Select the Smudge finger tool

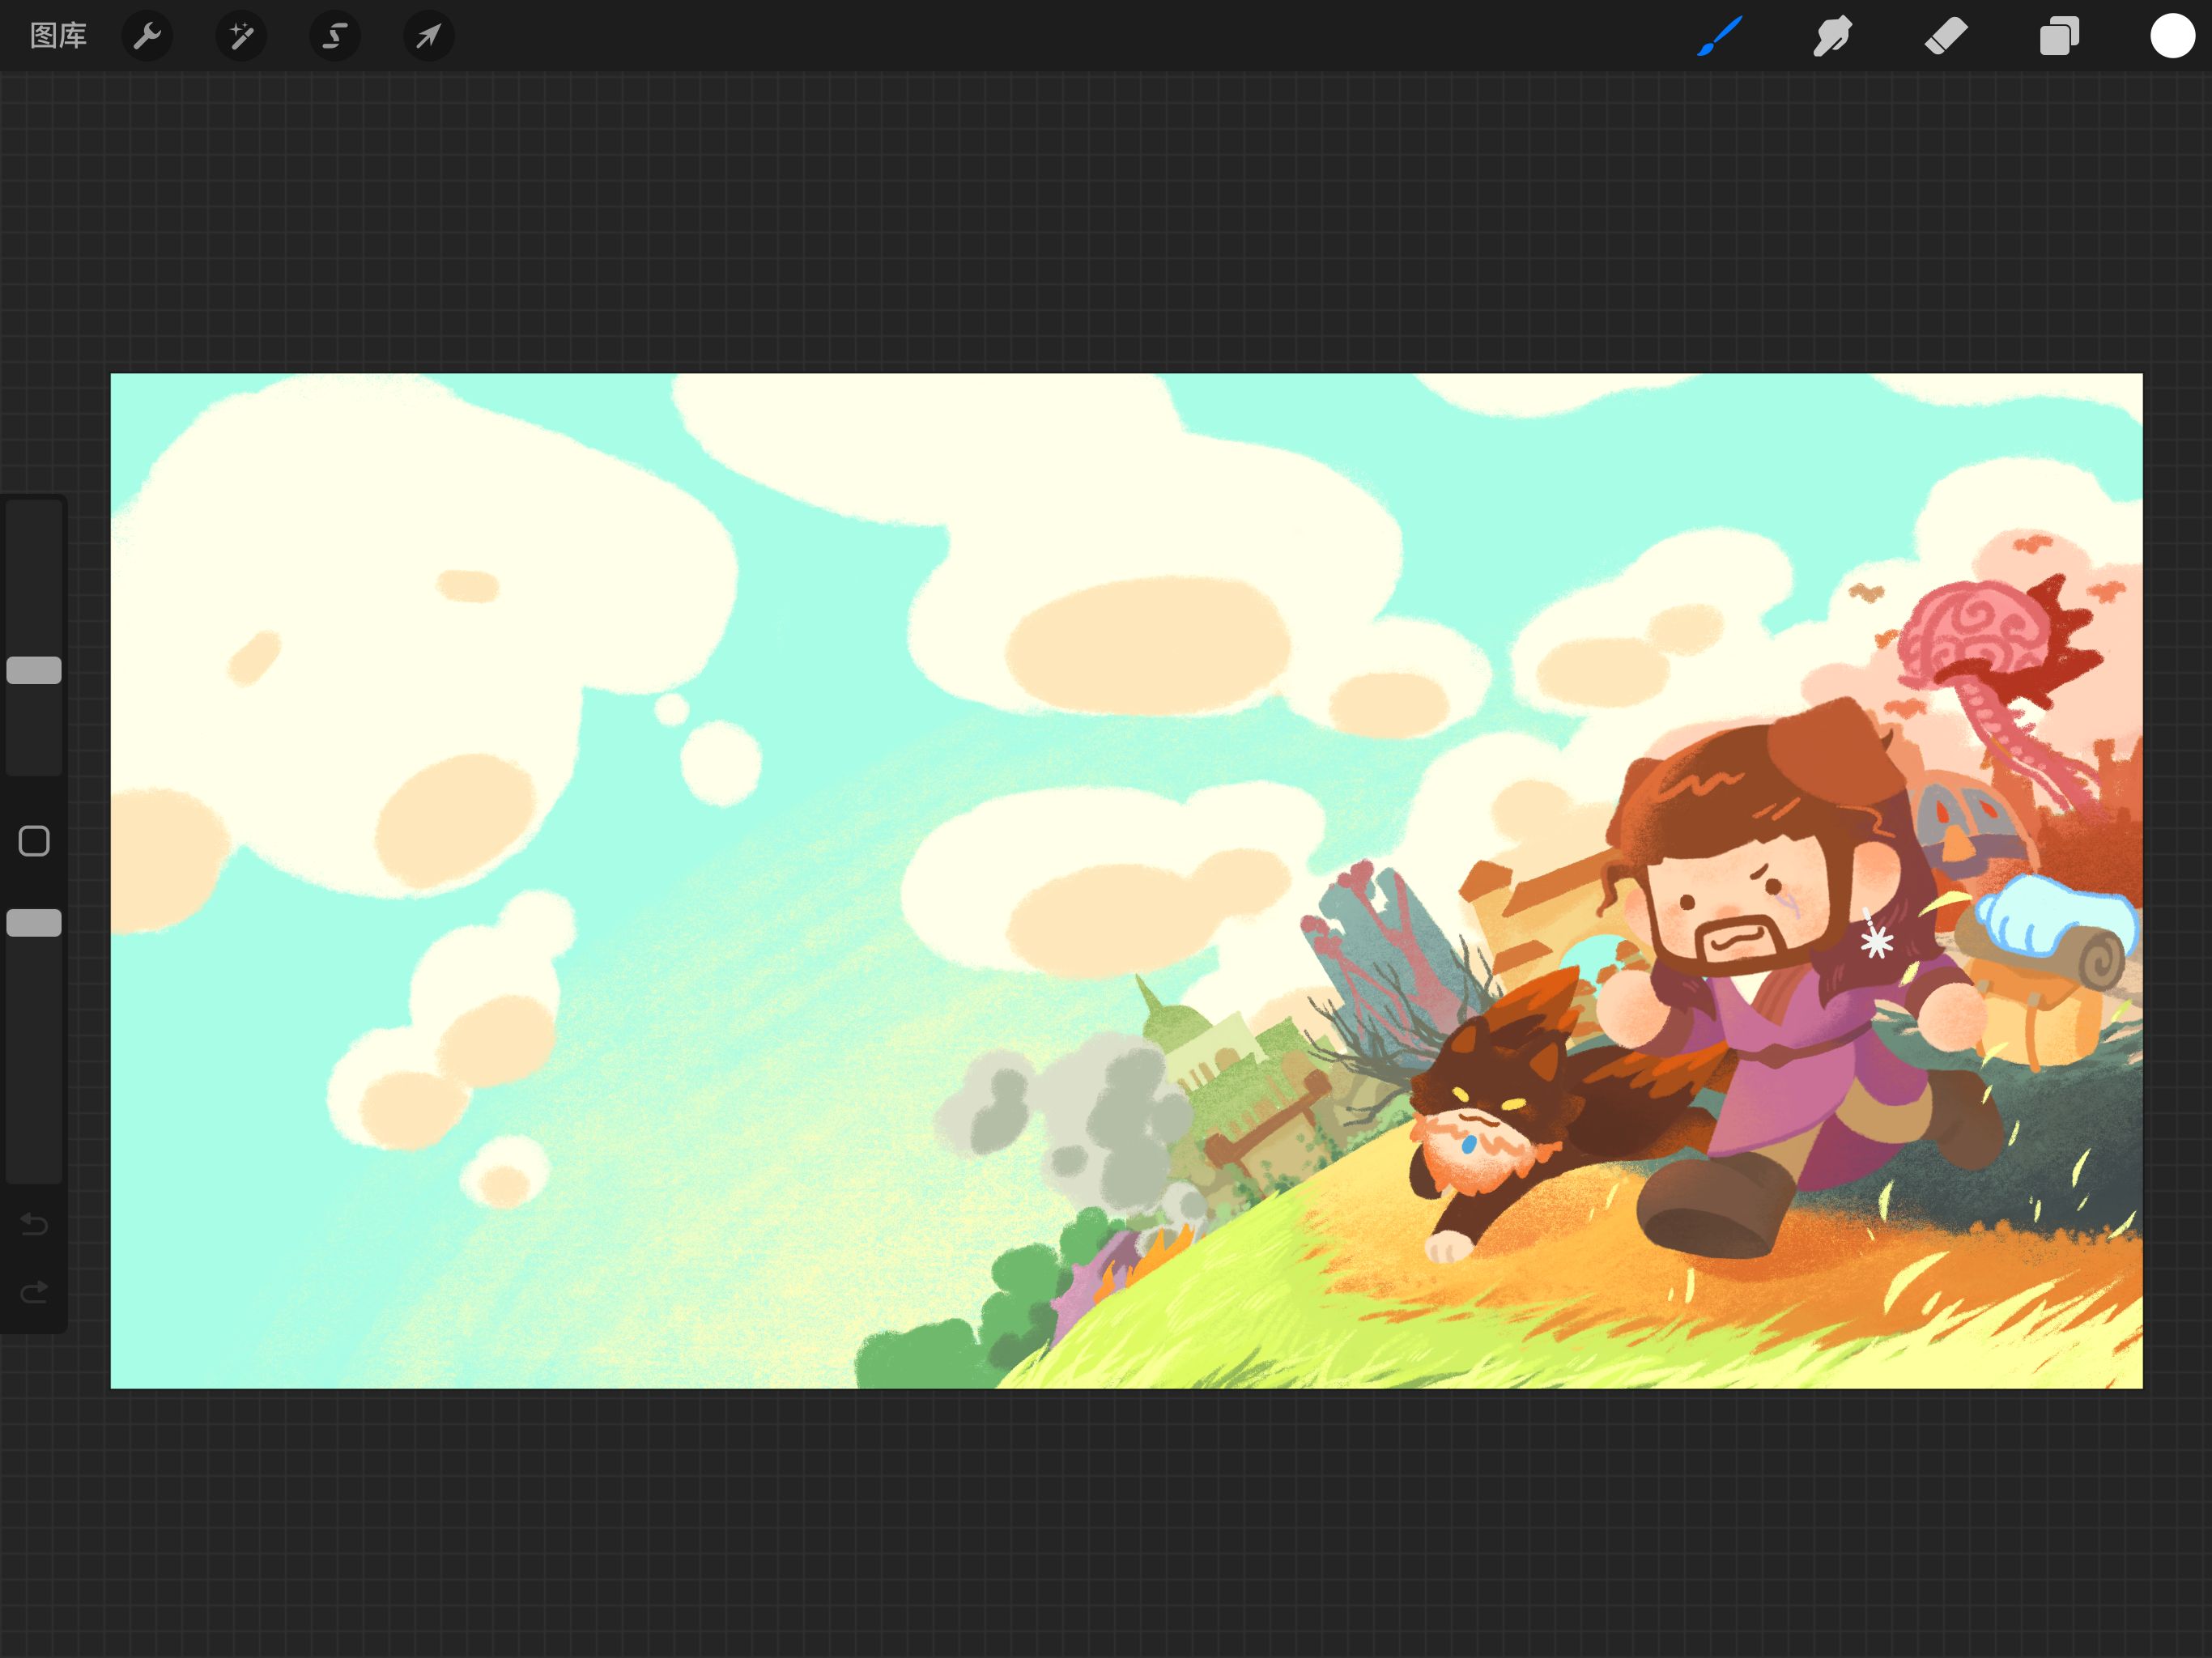1832,36
